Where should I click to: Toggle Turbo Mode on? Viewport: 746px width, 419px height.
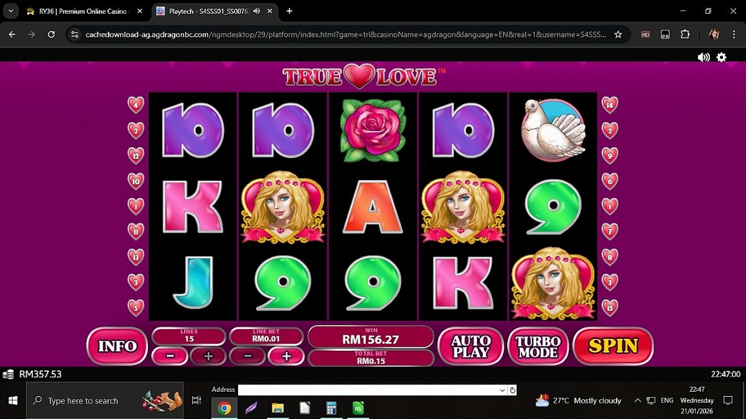[x=538, y=346]
